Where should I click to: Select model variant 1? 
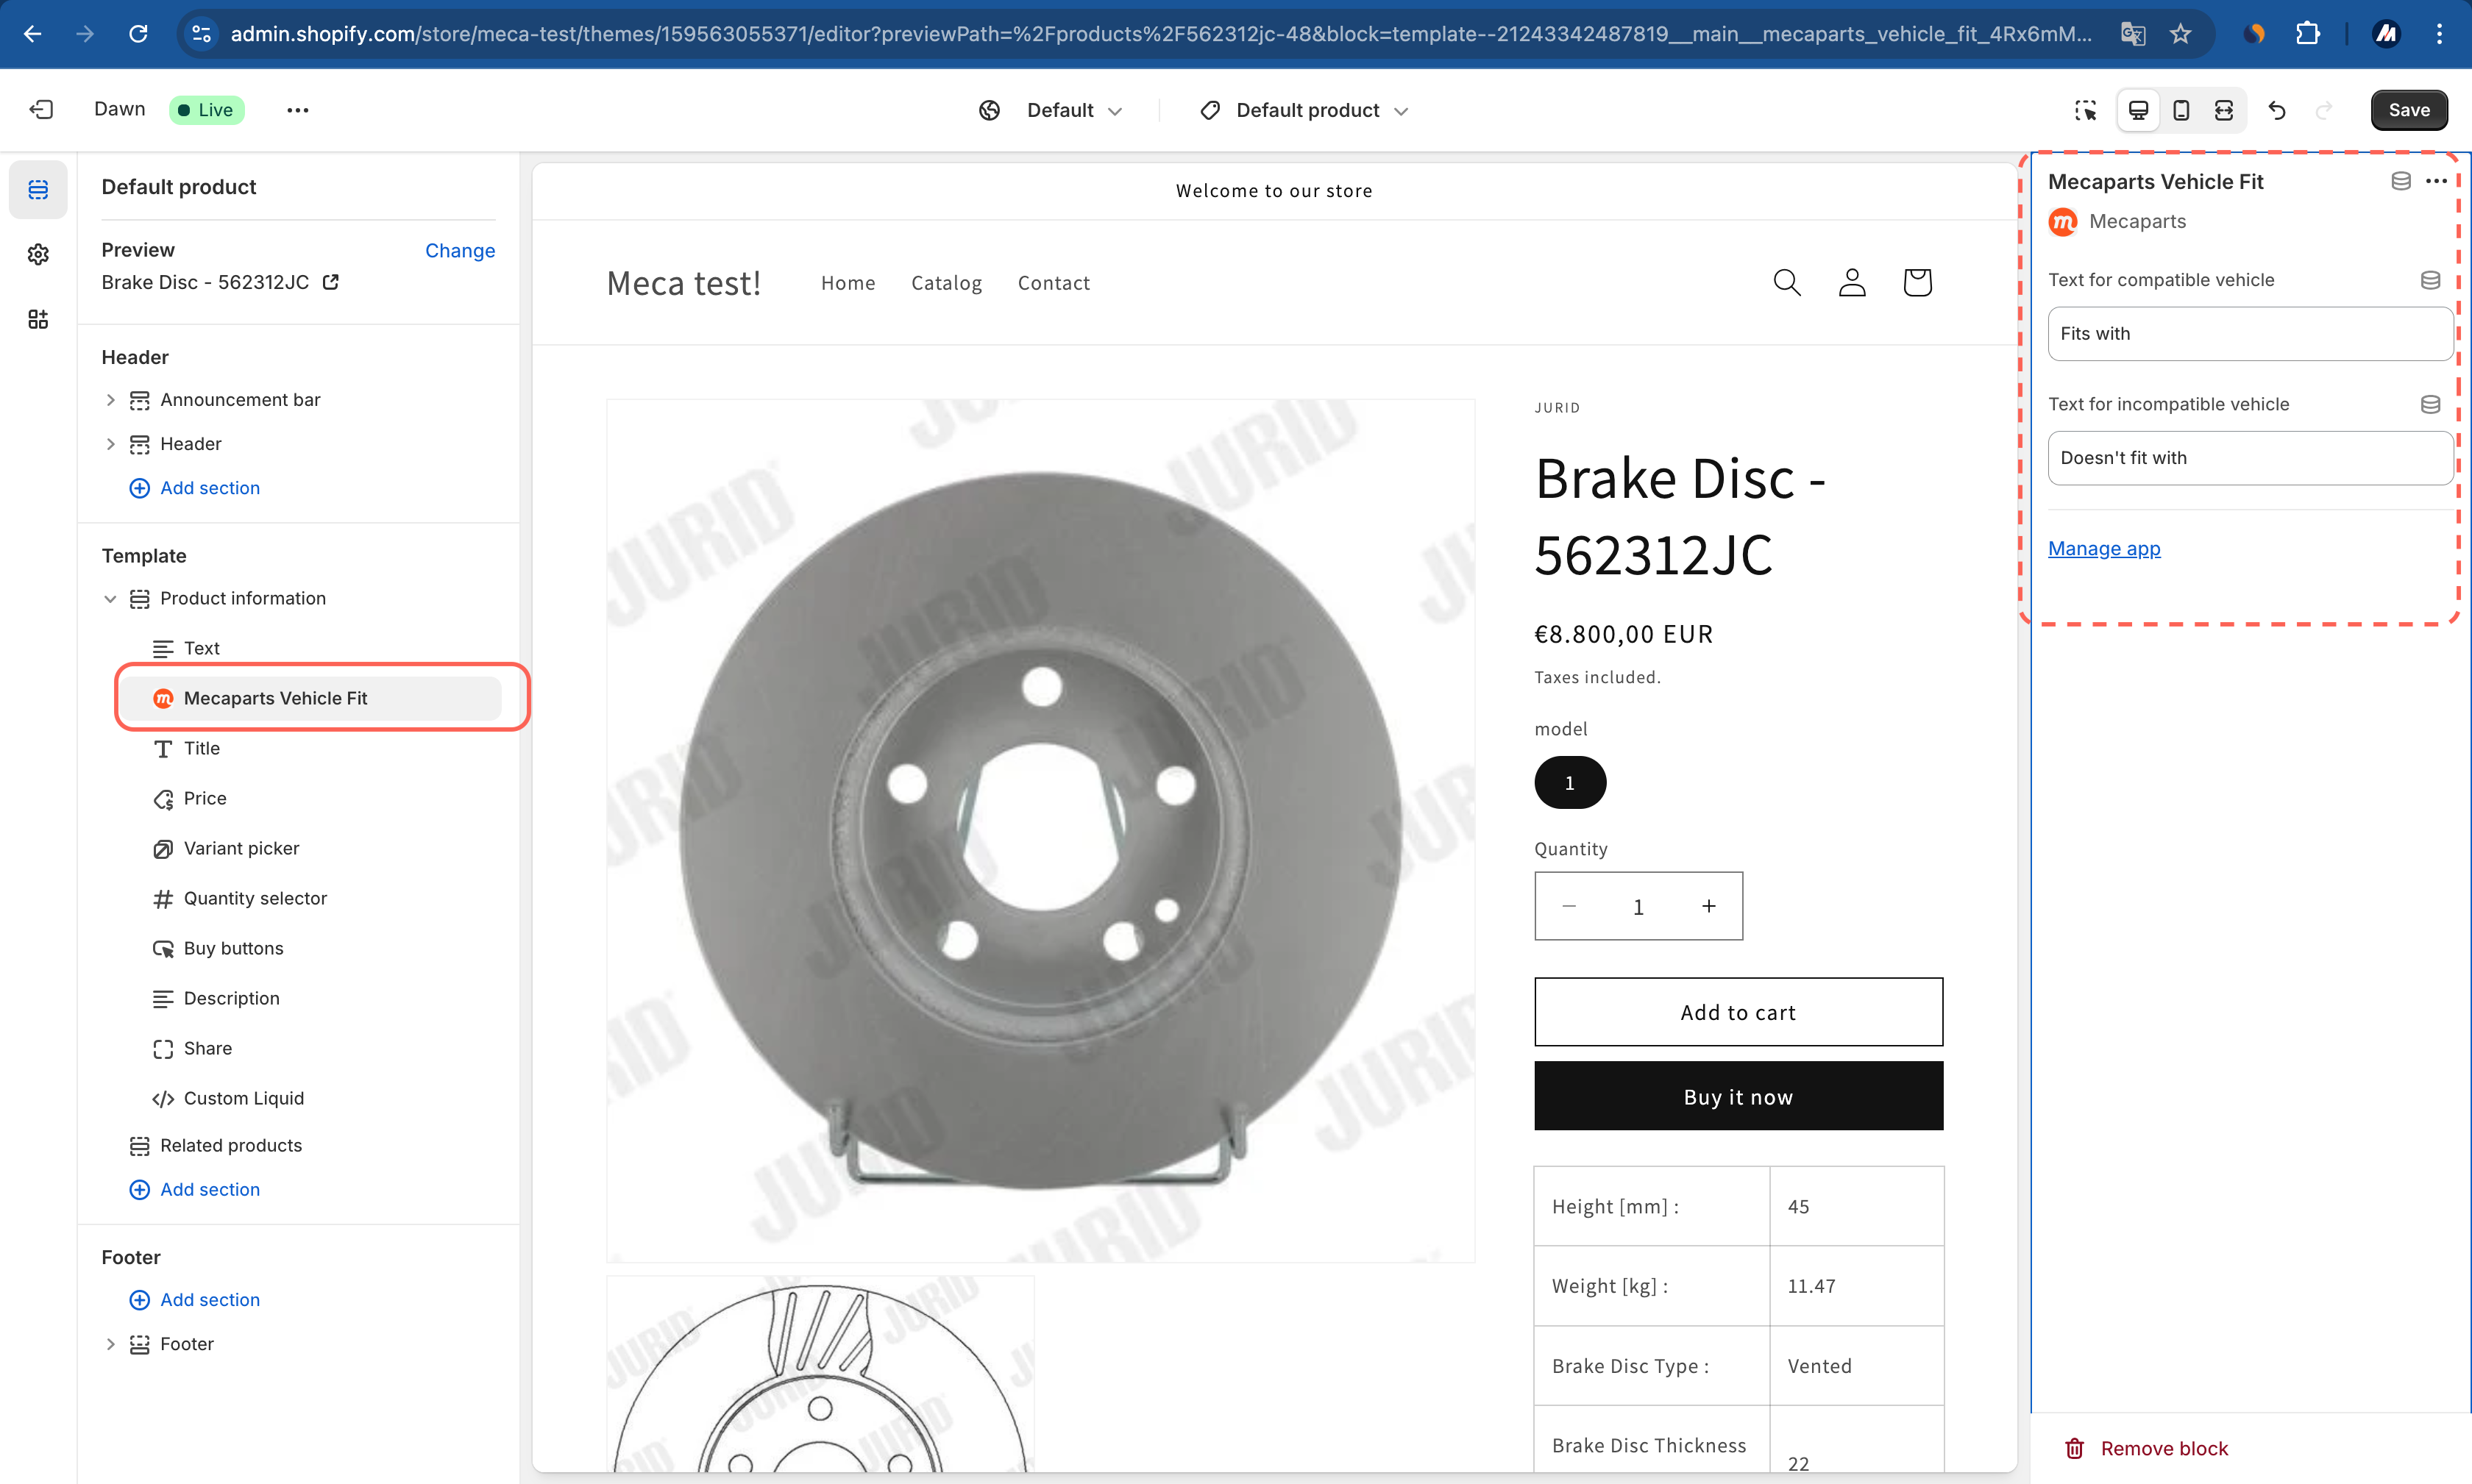pyautogui.click(x=1569, y=782)
